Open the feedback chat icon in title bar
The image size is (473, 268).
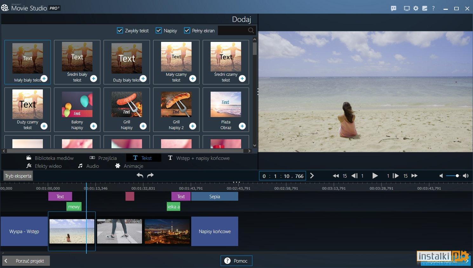(x=394, y=9)
